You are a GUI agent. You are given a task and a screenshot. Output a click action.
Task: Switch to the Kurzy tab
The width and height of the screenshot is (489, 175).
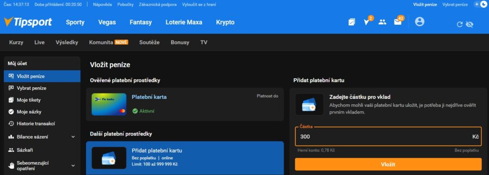pos(16,42)
